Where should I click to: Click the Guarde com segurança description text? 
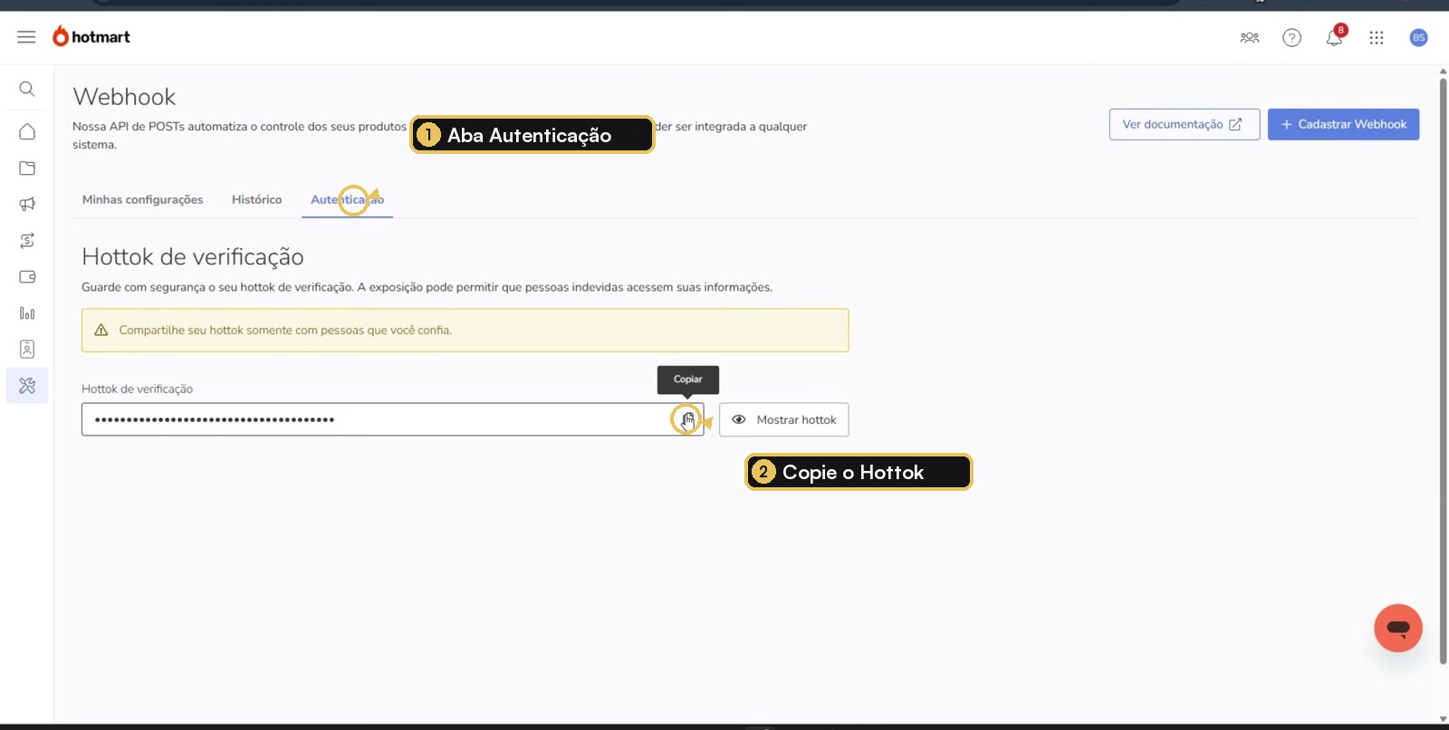tap(427, 288)
